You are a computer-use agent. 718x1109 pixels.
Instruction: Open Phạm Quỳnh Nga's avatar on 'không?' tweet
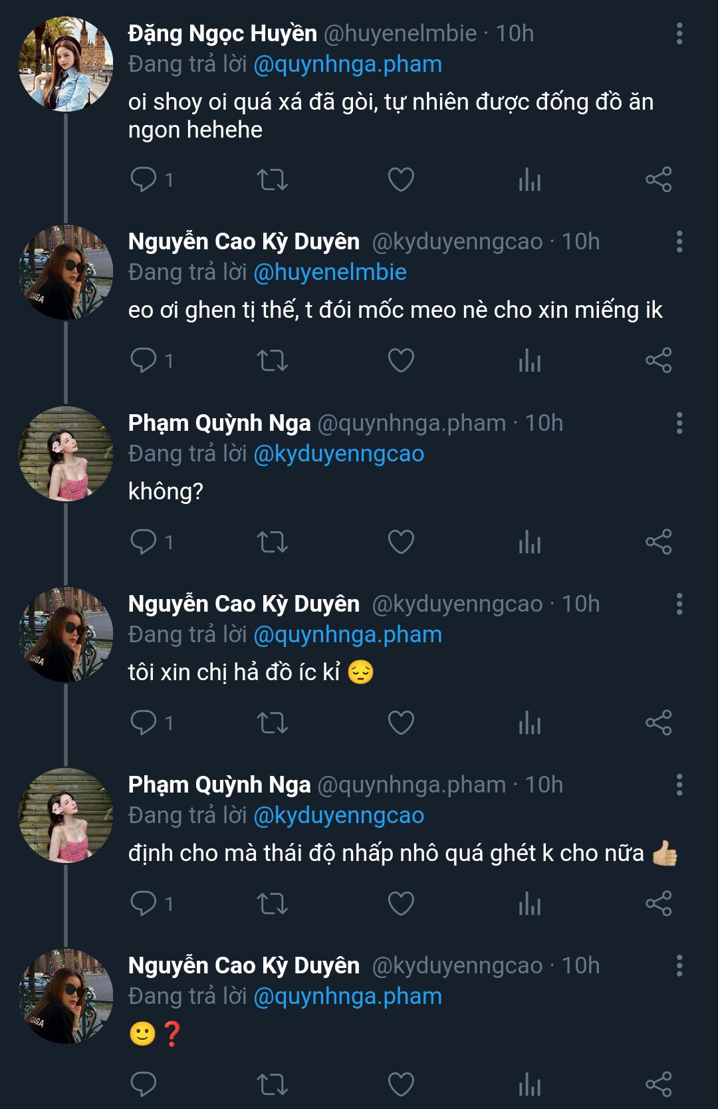(66, 454)
